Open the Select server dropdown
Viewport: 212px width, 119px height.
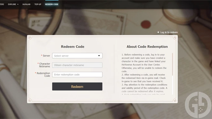pos(77,56)
